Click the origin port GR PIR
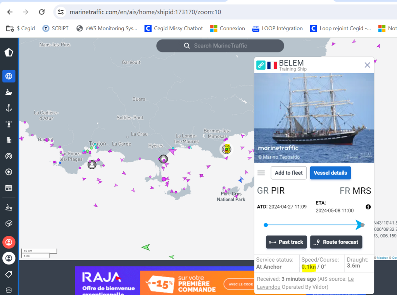397x295 pixels. tap(271, 190)
